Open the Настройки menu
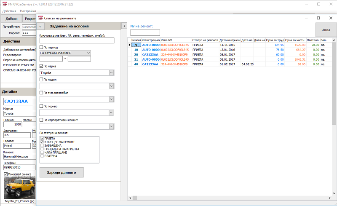The width and height of the screenshot is (337, 206). tap(28, 10)
